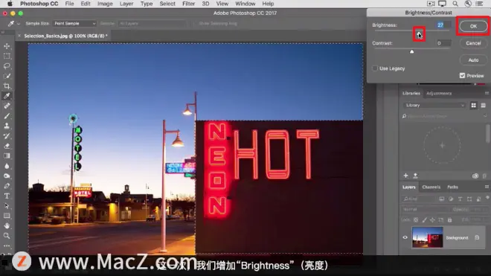Select the Blur tool

point(7,166)
